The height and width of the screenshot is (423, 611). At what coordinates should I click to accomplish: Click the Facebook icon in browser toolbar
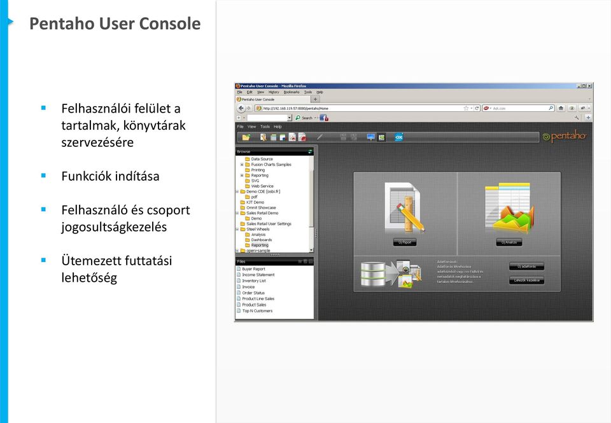323,118
